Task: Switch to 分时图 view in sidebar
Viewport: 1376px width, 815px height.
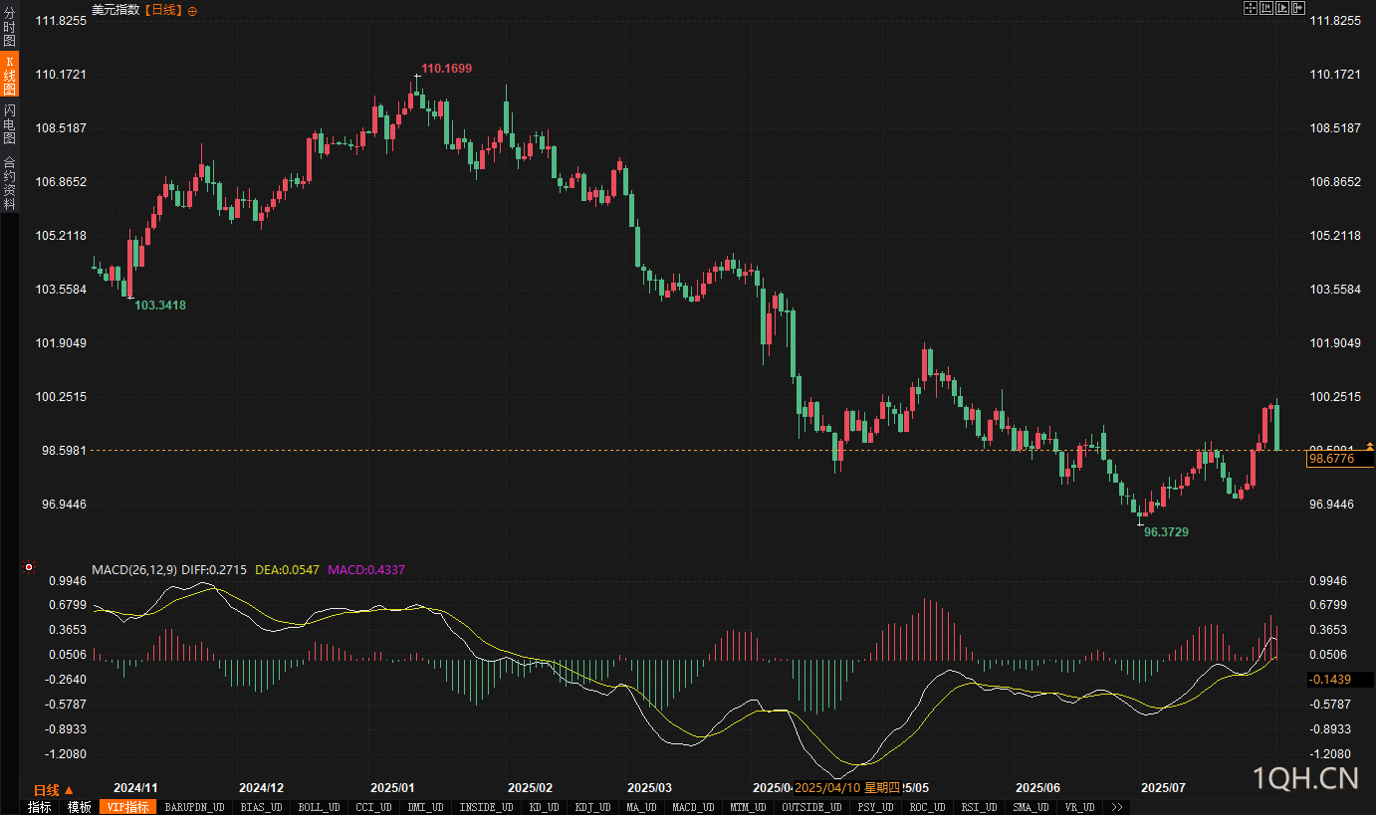Action: (x=9, y=27)
